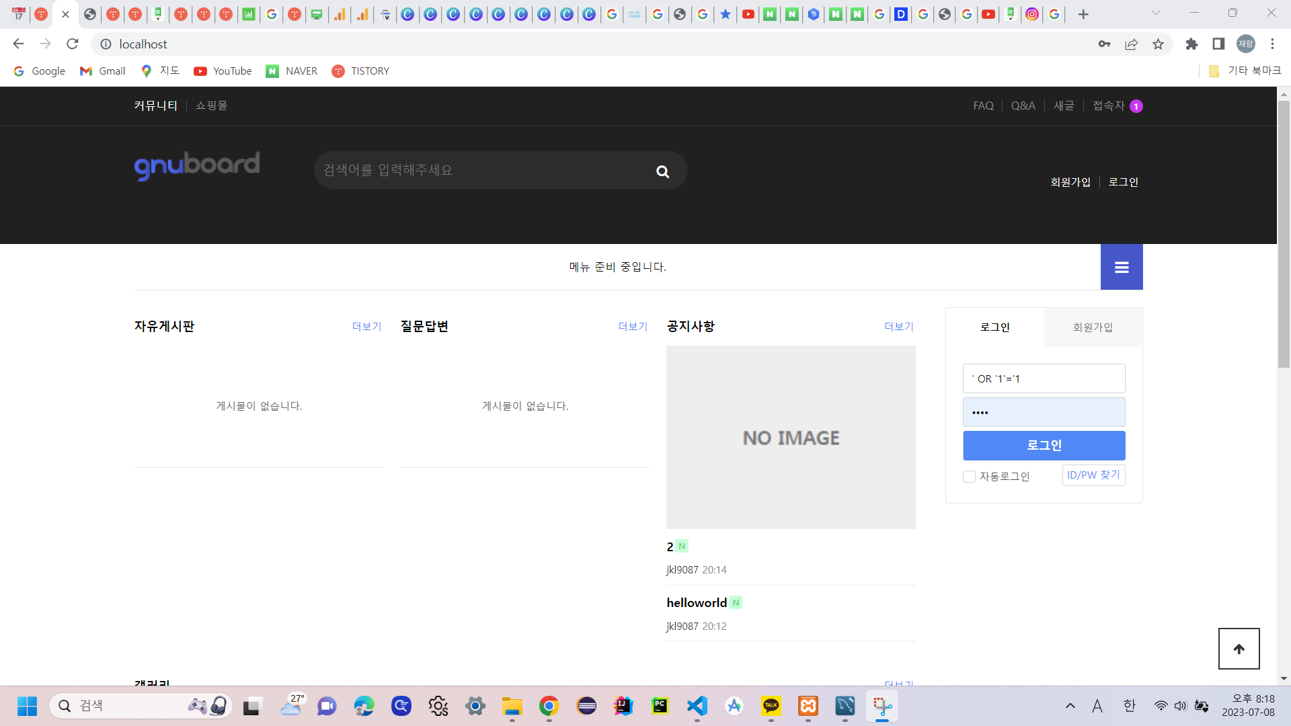
Task: Open the blue hamburger menu button
Action: 1121,268
